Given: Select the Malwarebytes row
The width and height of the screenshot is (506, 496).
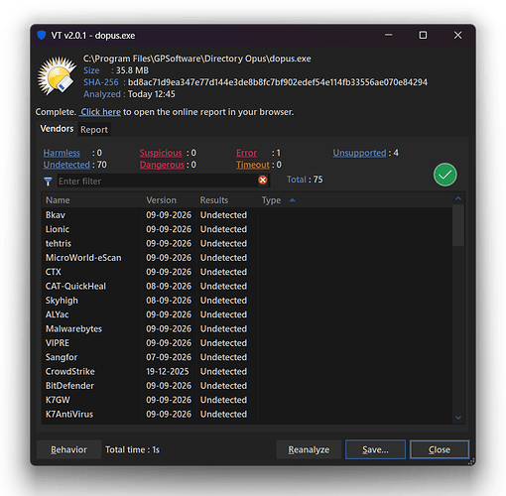Looking at the screenshot, I should click(x=247, y=328).
